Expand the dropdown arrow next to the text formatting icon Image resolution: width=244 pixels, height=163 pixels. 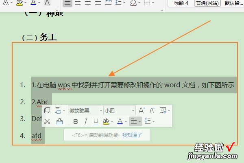click(x=169, y=110)
